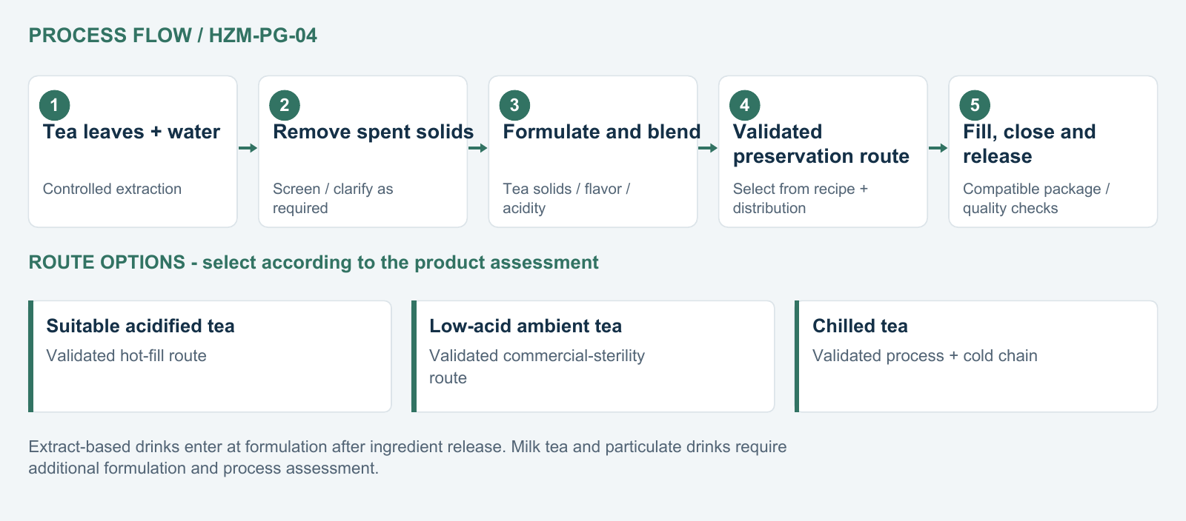Click the extract-based drinks footnote text
The height and width of the screenshot is (521, 1186).
coord(408,457)
